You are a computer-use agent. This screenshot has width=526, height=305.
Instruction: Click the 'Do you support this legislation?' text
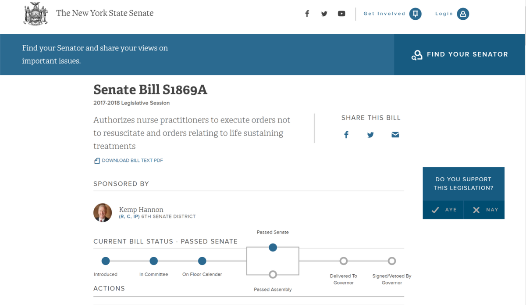pyautogui.click(x=464, y=183)
